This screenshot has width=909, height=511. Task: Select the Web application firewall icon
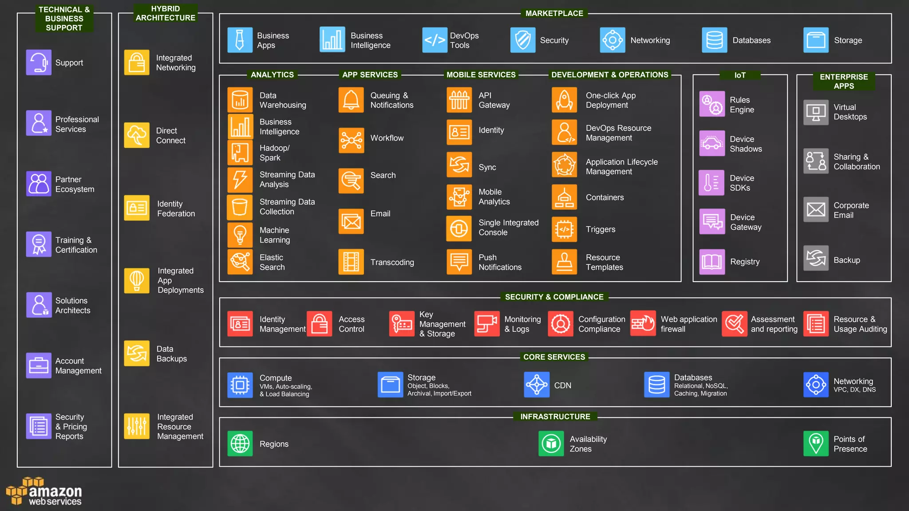click(643, 324)
